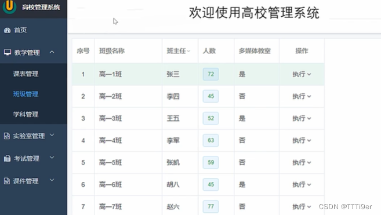Click the 高校管理系统 sidebar title
381x215 pixels.
point(41,7)
